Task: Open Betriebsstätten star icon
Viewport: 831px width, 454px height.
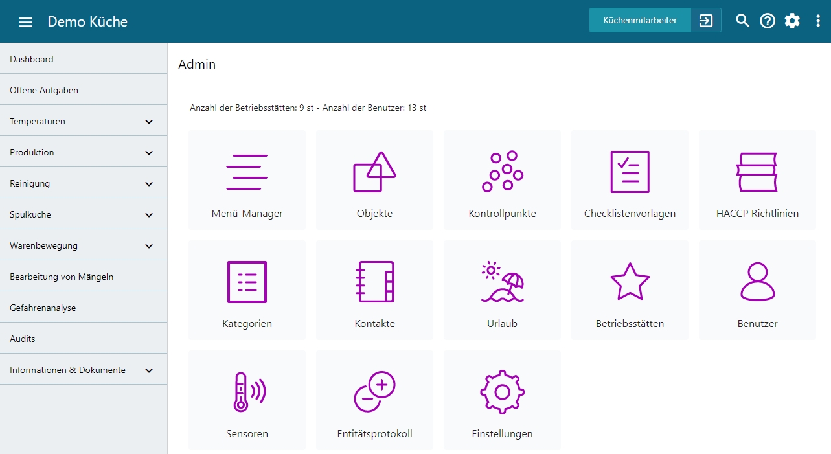Action: pyautogui.click(x=630, y=282)
